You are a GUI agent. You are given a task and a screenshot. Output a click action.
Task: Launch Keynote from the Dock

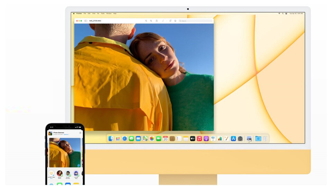coord(213,138)
